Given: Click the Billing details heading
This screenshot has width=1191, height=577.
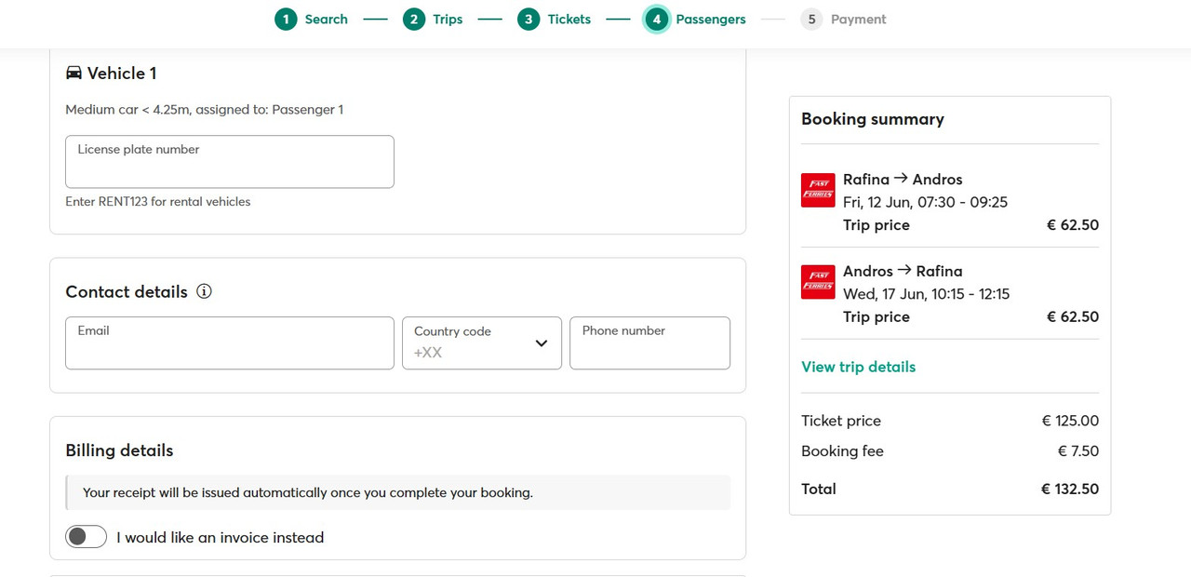Looking at the screenshot, I should click(x=119, y=450).
